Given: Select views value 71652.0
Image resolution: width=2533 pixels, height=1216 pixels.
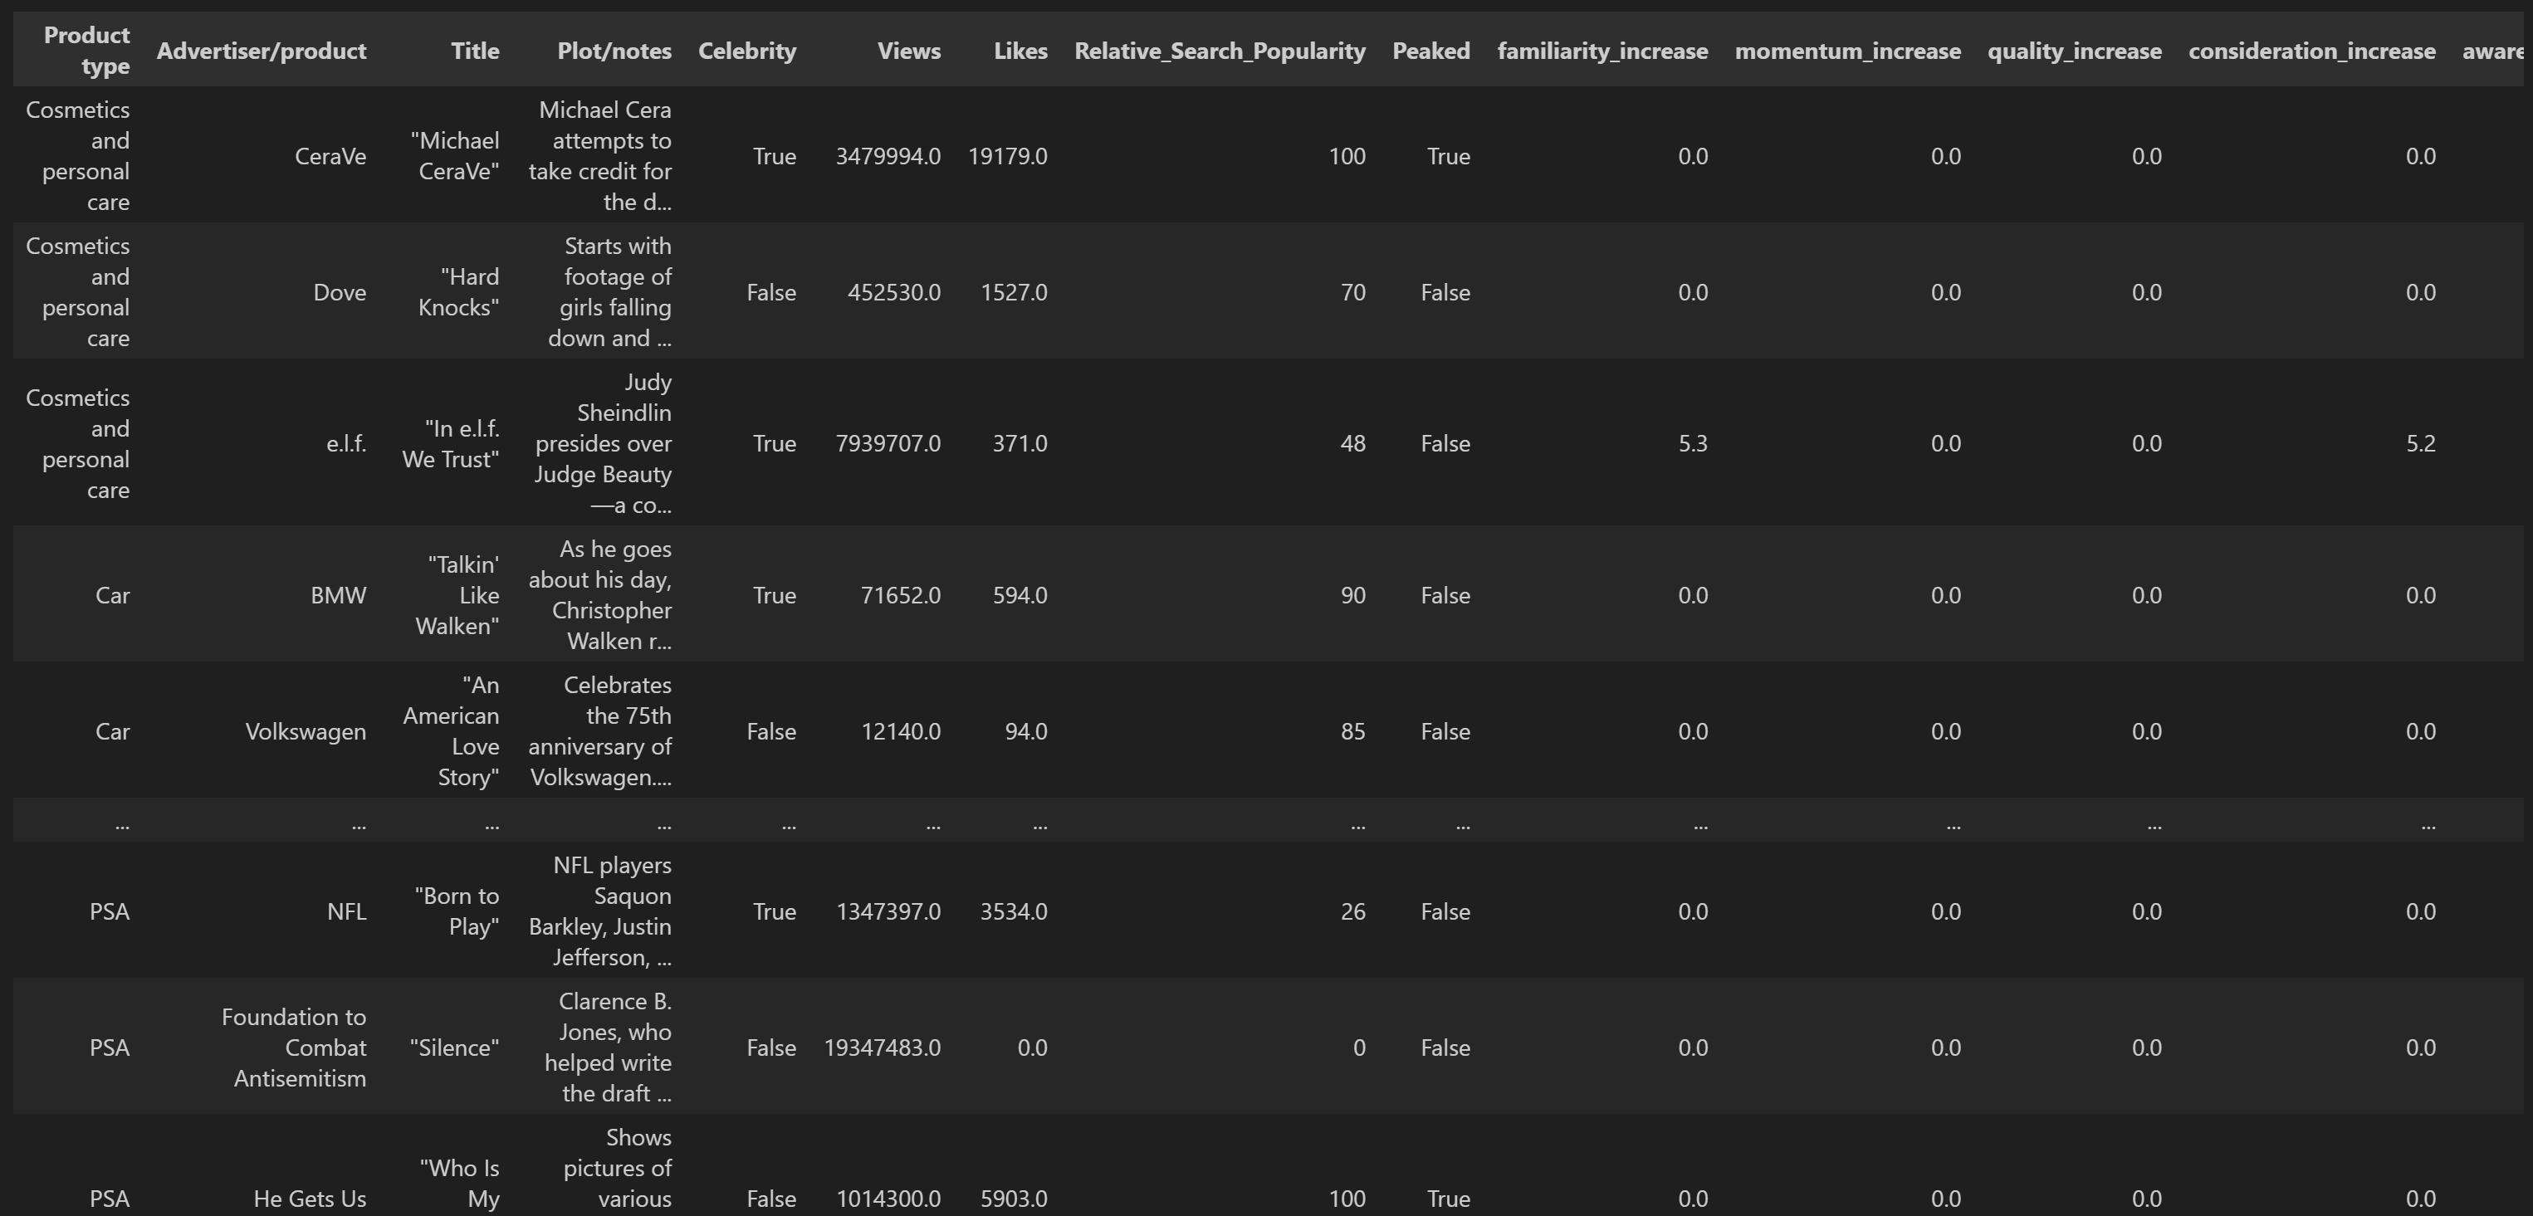Looking at the screenshot, I should 900,595.
